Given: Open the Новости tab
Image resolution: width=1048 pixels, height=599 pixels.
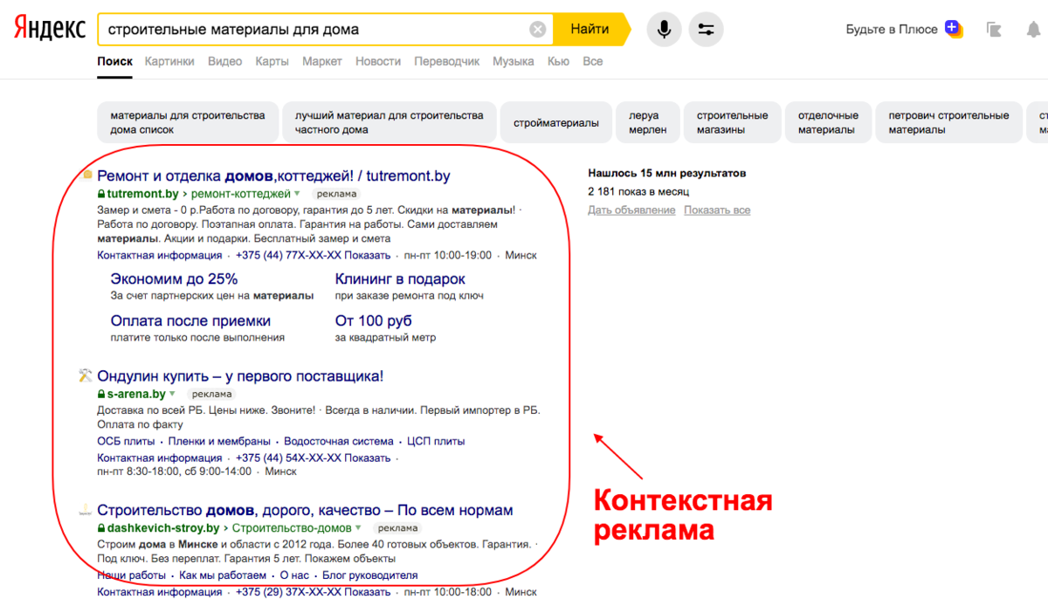Looking at the screenshot, I should tap(378, 61).
